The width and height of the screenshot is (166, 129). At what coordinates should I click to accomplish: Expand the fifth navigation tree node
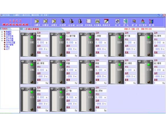pyautogui.click(x=2, y=41)
